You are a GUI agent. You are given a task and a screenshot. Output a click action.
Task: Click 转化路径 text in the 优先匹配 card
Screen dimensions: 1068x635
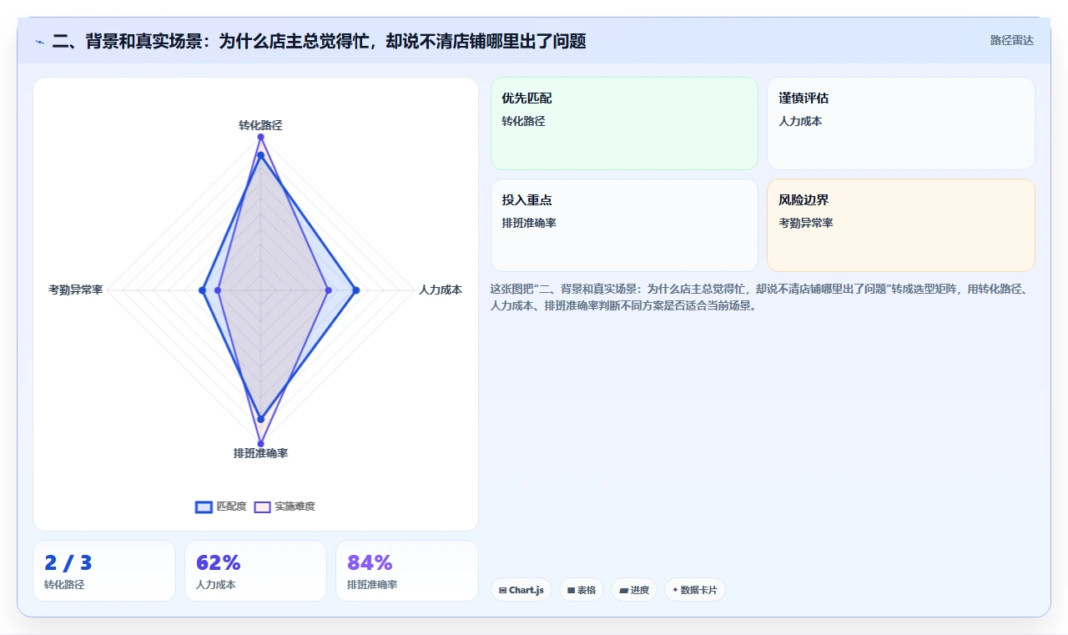pyautogui.click(x=523, y=122)
